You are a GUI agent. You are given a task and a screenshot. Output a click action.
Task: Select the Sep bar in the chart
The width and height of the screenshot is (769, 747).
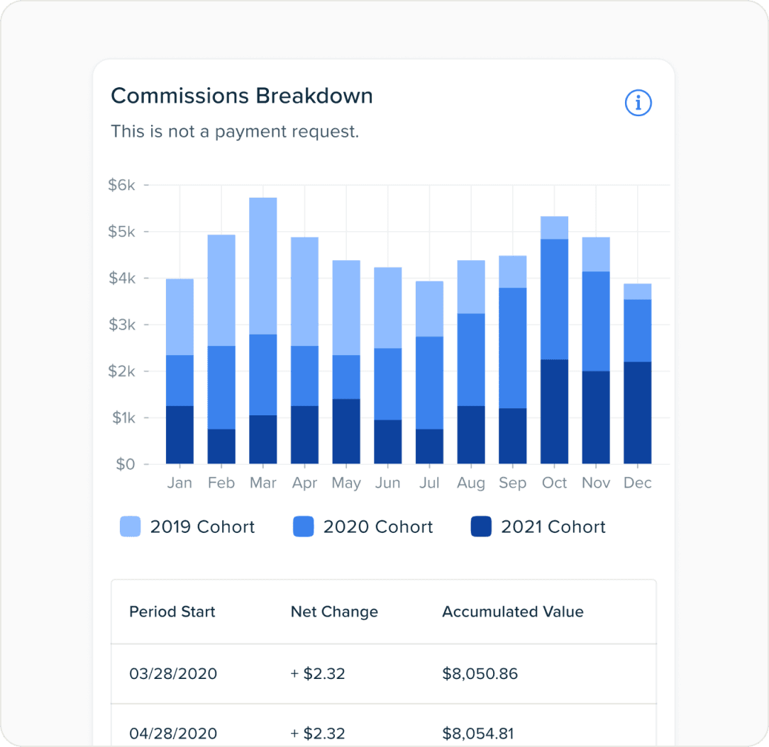point(512,359)
